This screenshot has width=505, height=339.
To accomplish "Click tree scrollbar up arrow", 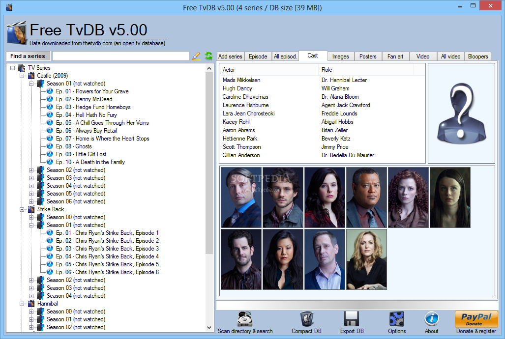I will (209, 68).
